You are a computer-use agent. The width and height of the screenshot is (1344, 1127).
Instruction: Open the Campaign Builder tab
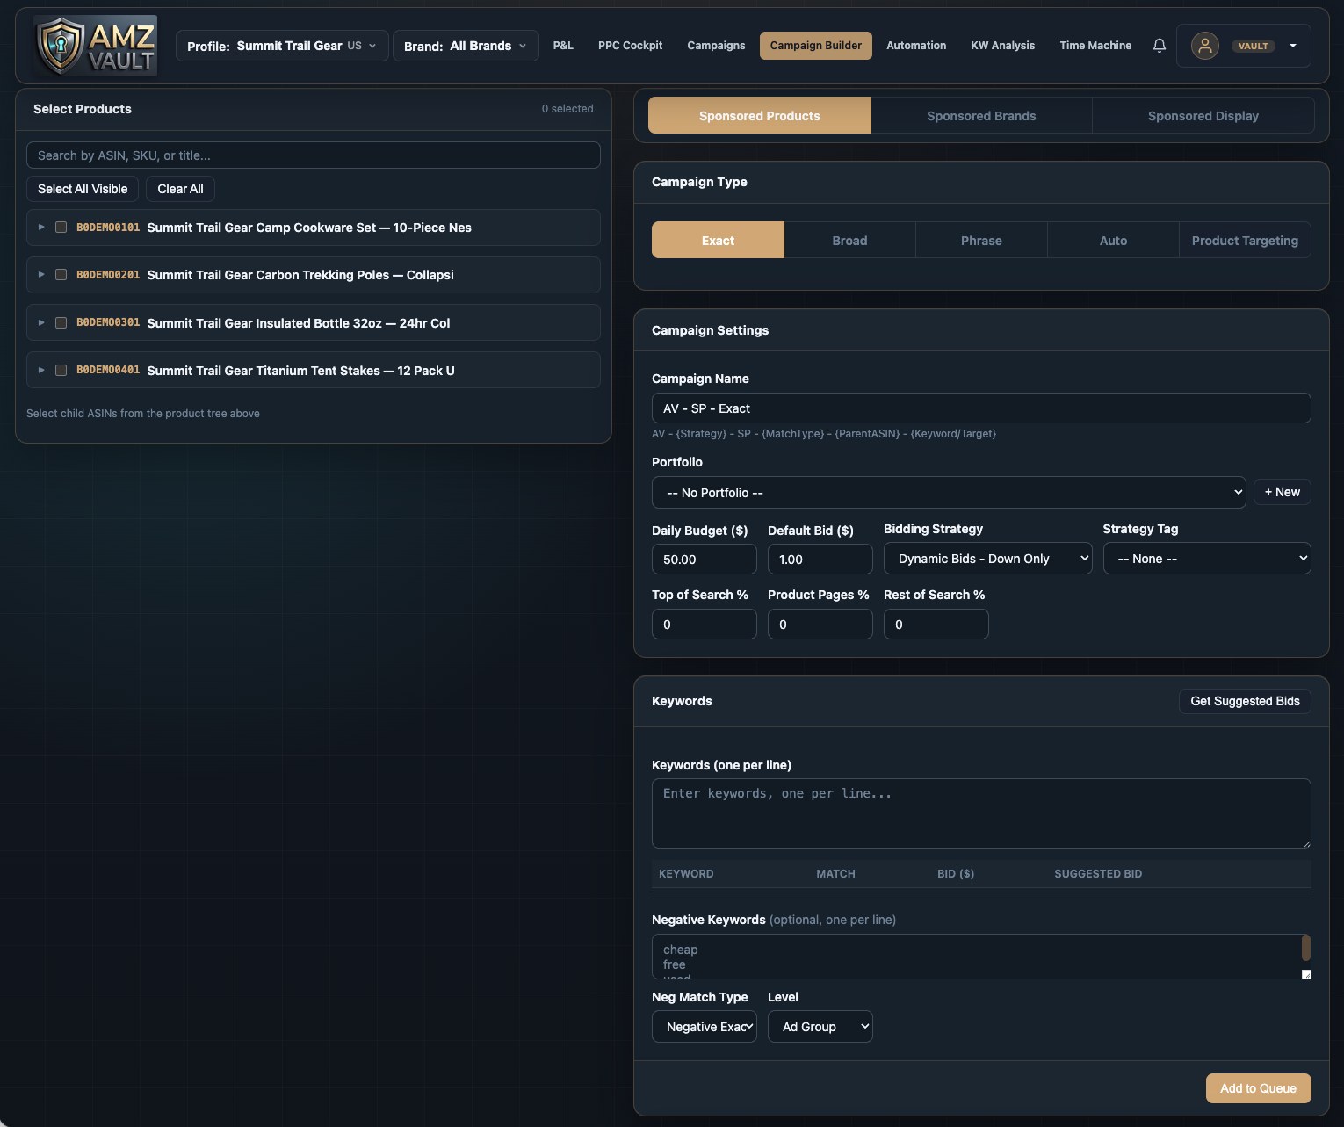pos(816,46)
